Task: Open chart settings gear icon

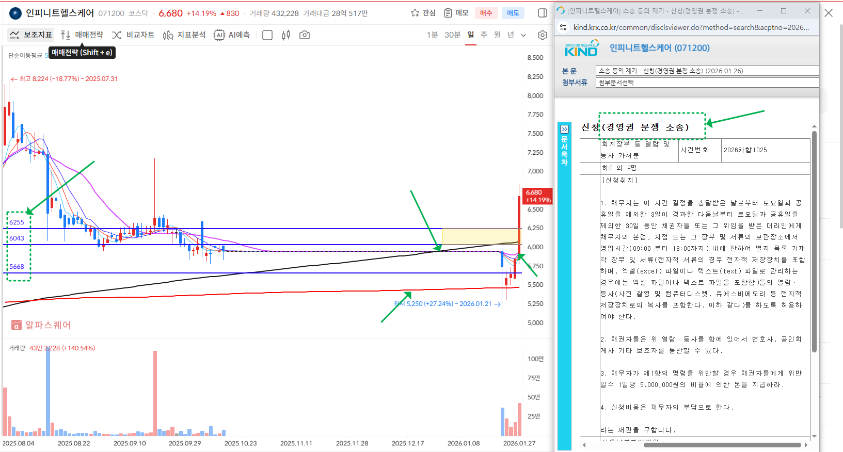Action: [x=542, y=35]
